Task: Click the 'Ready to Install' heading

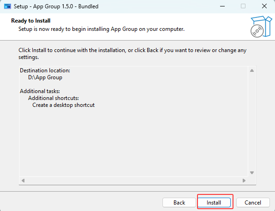Action: [31, 21]
